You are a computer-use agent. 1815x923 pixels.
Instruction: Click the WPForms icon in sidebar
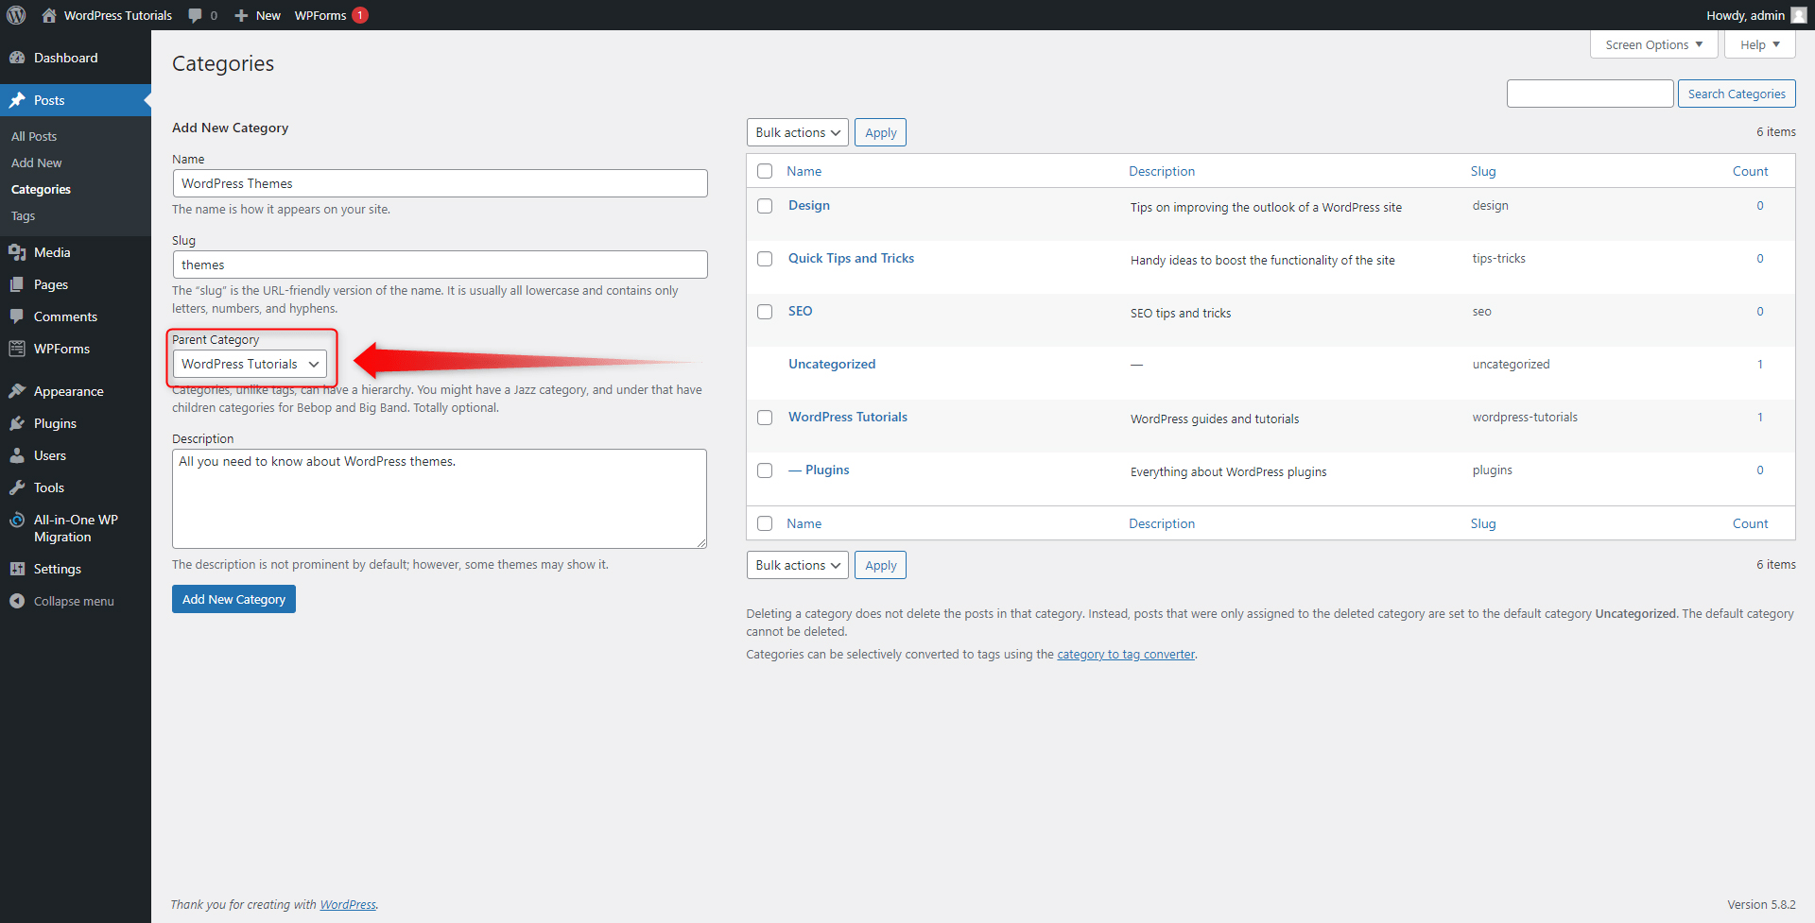(17, 349)
